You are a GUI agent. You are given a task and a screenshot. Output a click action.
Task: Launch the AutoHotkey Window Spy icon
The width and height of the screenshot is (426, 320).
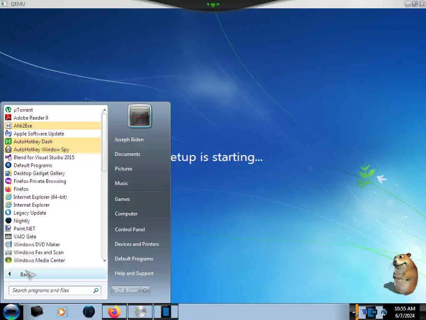point(8,150)
